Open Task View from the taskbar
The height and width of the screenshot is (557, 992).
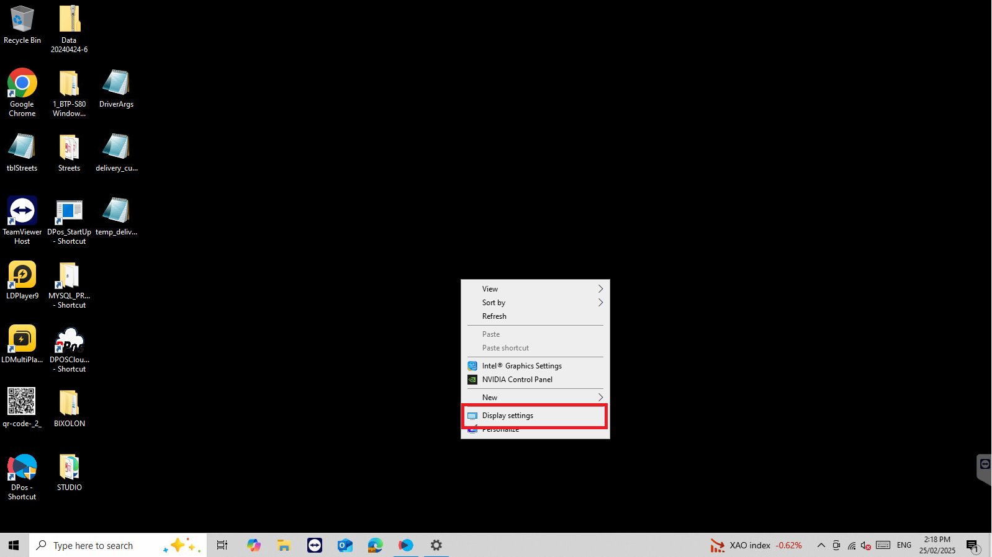pos(222,545)
